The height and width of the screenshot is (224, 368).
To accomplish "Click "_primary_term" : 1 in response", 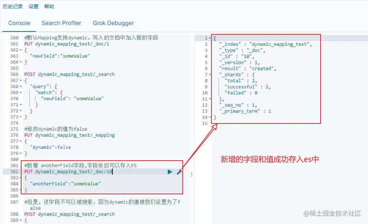I will pyautogui.click(x=245, y=111).
